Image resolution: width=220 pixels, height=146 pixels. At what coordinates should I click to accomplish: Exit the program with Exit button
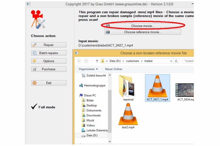(49, 83)
